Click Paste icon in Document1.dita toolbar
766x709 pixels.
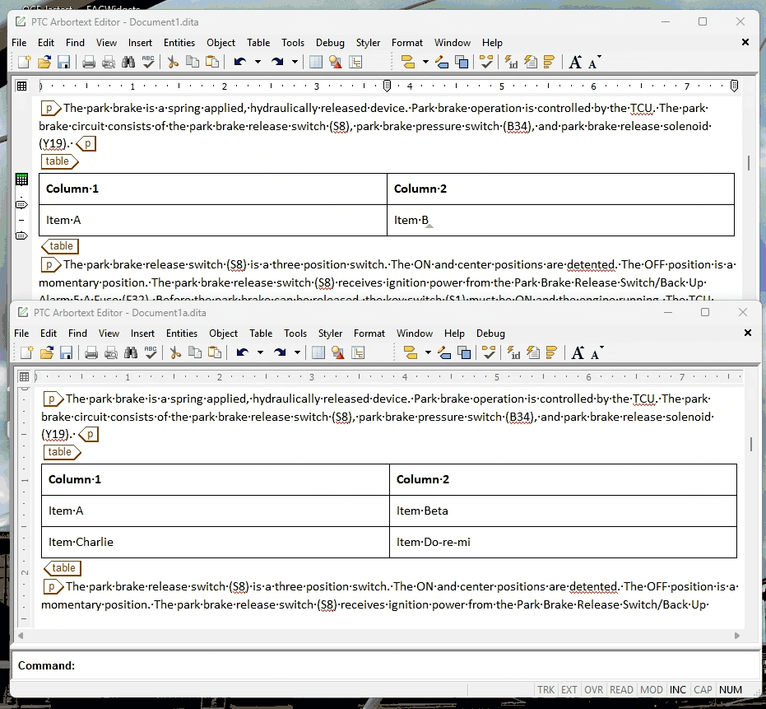pyautogui.click(x=212, y=62)
